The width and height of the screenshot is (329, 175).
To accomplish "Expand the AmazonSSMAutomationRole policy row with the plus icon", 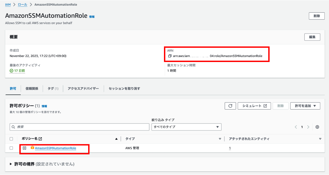I will pyautogui.click(x=24, y=148).
